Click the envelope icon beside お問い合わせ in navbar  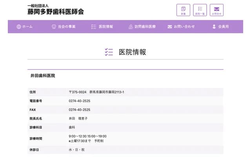click(170, 27)
